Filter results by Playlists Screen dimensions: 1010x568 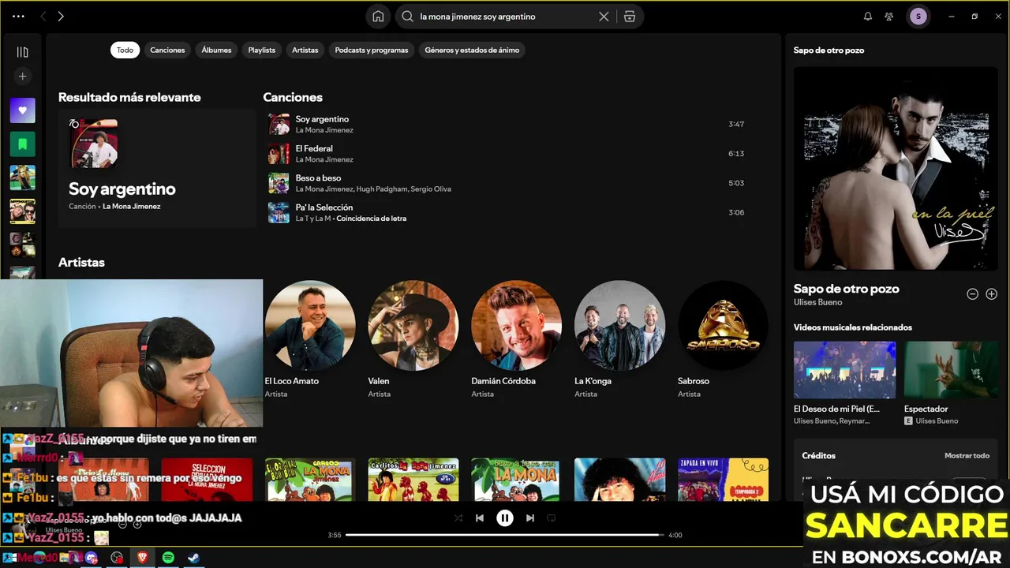(262, 50)
